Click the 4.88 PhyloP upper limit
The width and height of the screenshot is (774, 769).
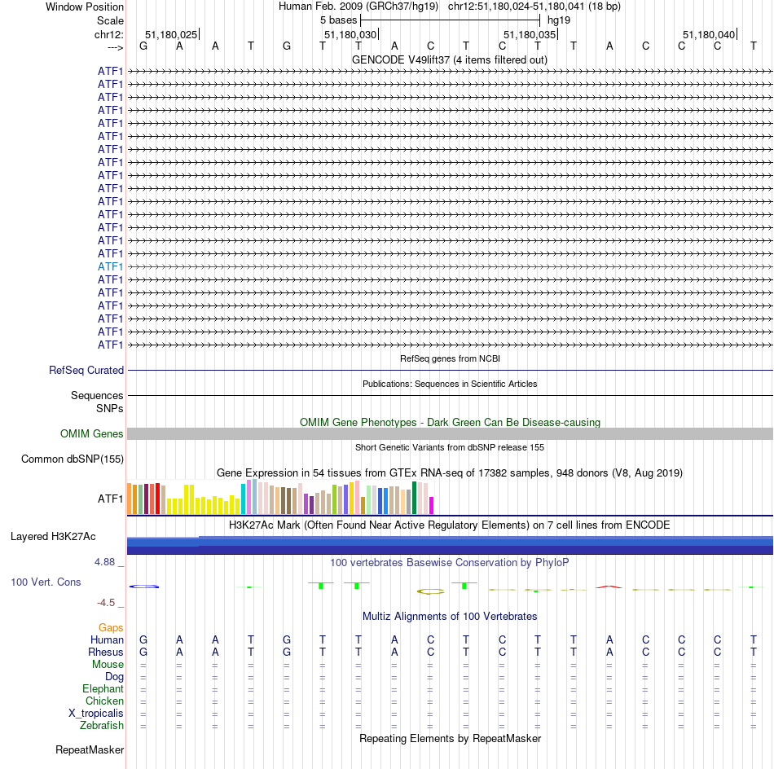tap(104, 562)
